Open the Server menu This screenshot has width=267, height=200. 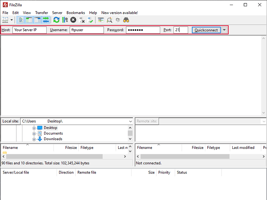pos(57,13)
